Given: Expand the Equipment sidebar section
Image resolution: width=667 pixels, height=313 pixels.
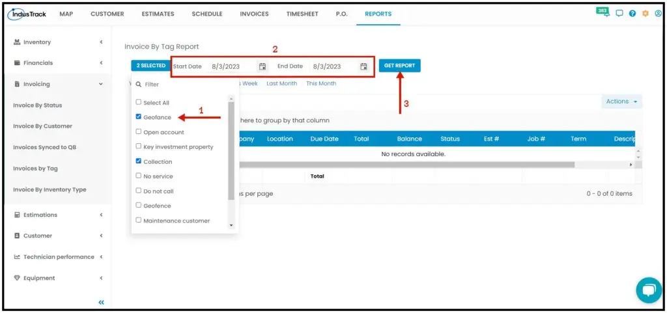Looking at the screenshot, I should pos(101,278).
